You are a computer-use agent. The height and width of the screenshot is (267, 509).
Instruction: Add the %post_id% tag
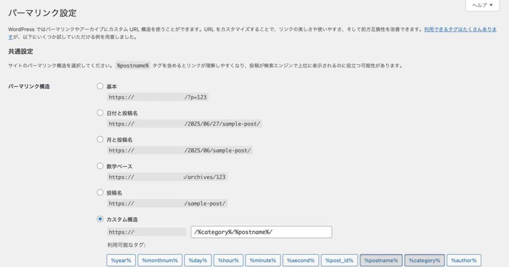point(339,261)
